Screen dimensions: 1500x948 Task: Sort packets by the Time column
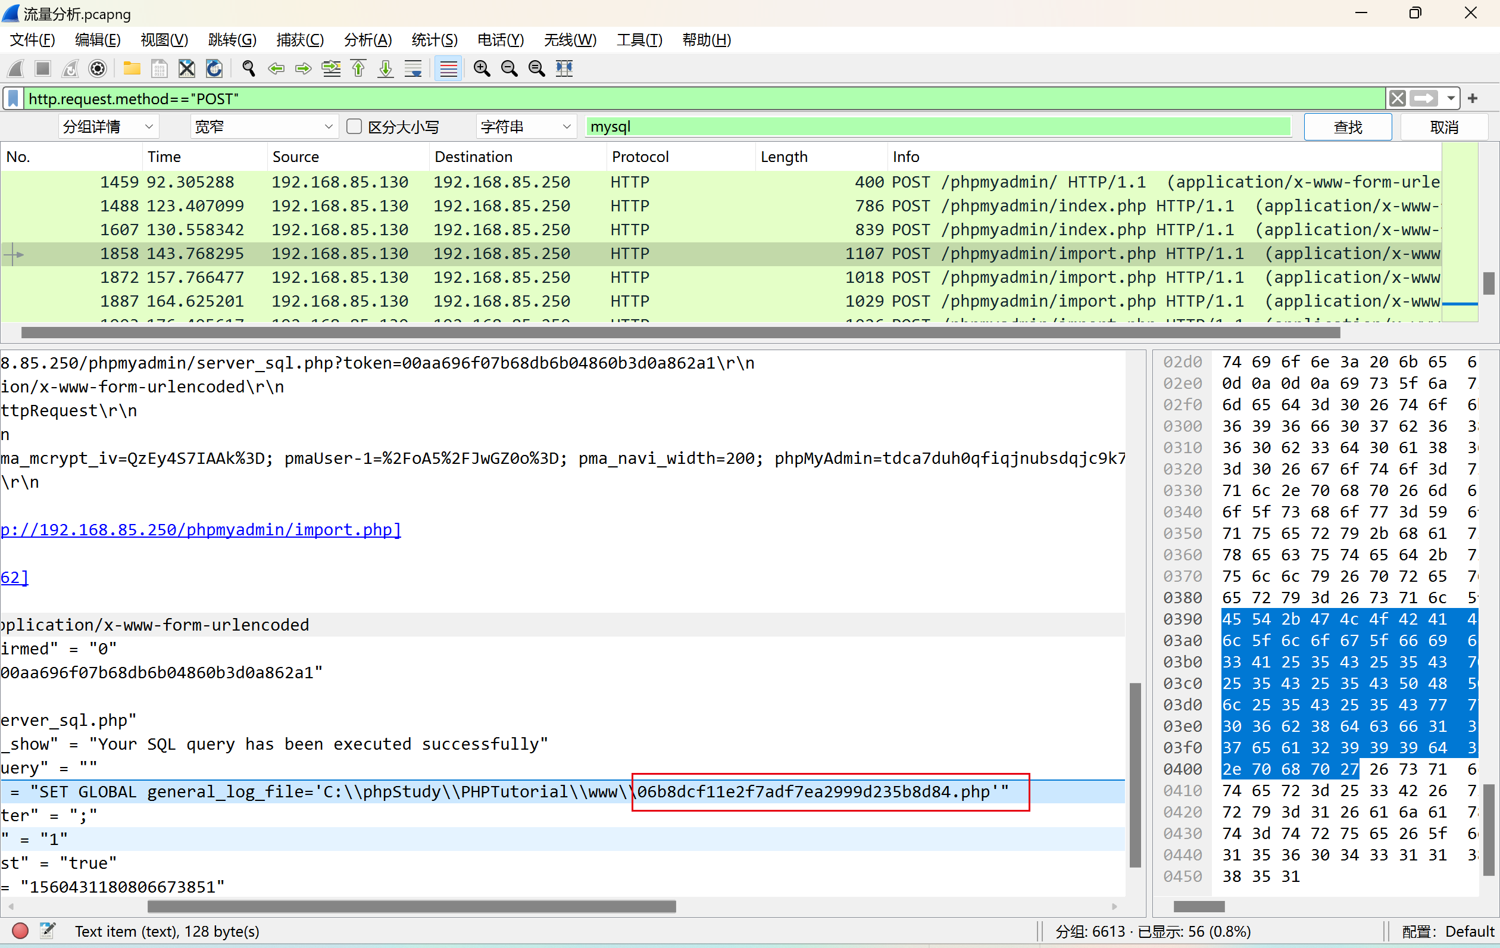(x=204, y=157)
